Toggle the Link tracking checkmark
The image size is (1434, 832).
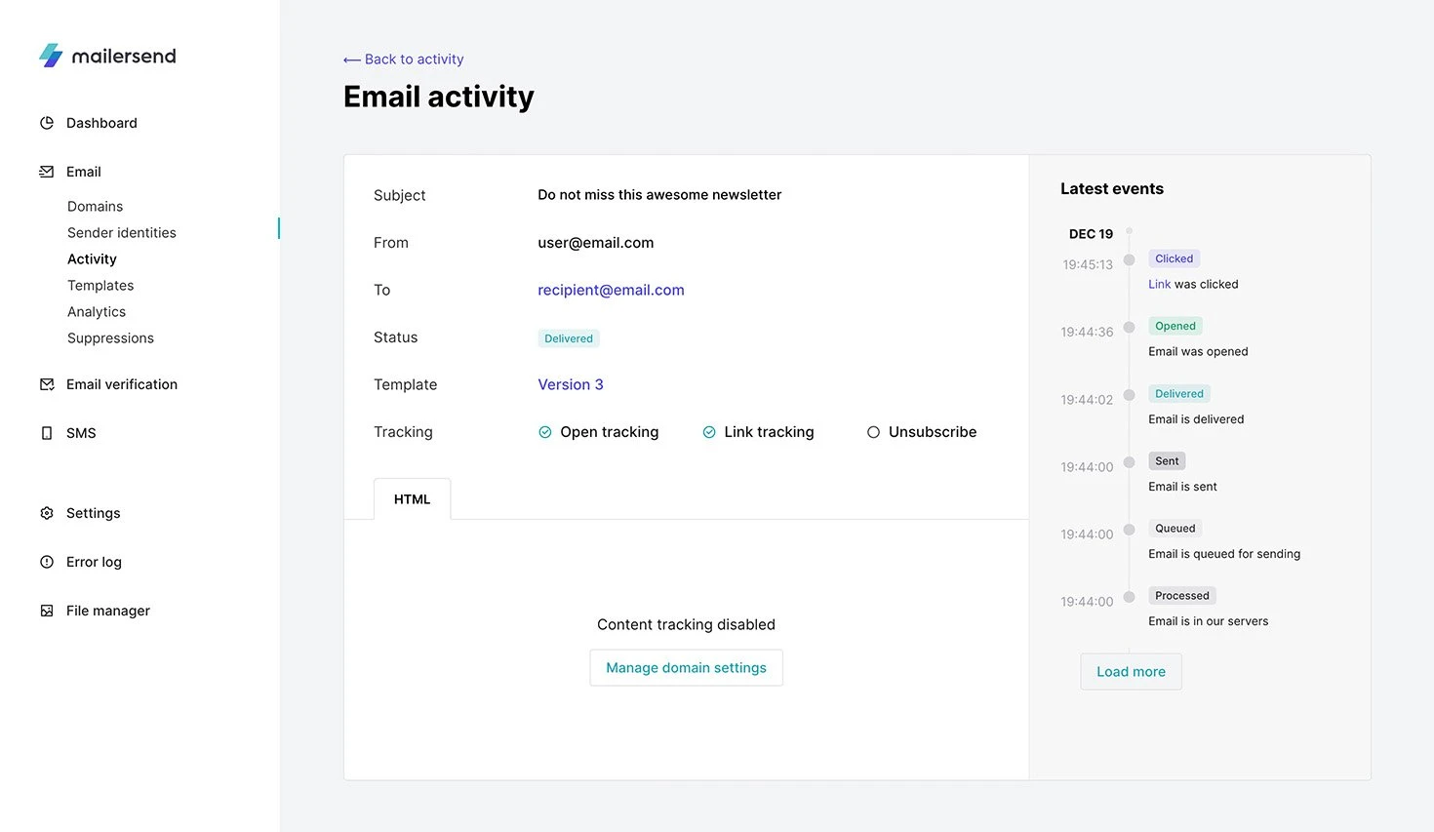tap(709, 432)
